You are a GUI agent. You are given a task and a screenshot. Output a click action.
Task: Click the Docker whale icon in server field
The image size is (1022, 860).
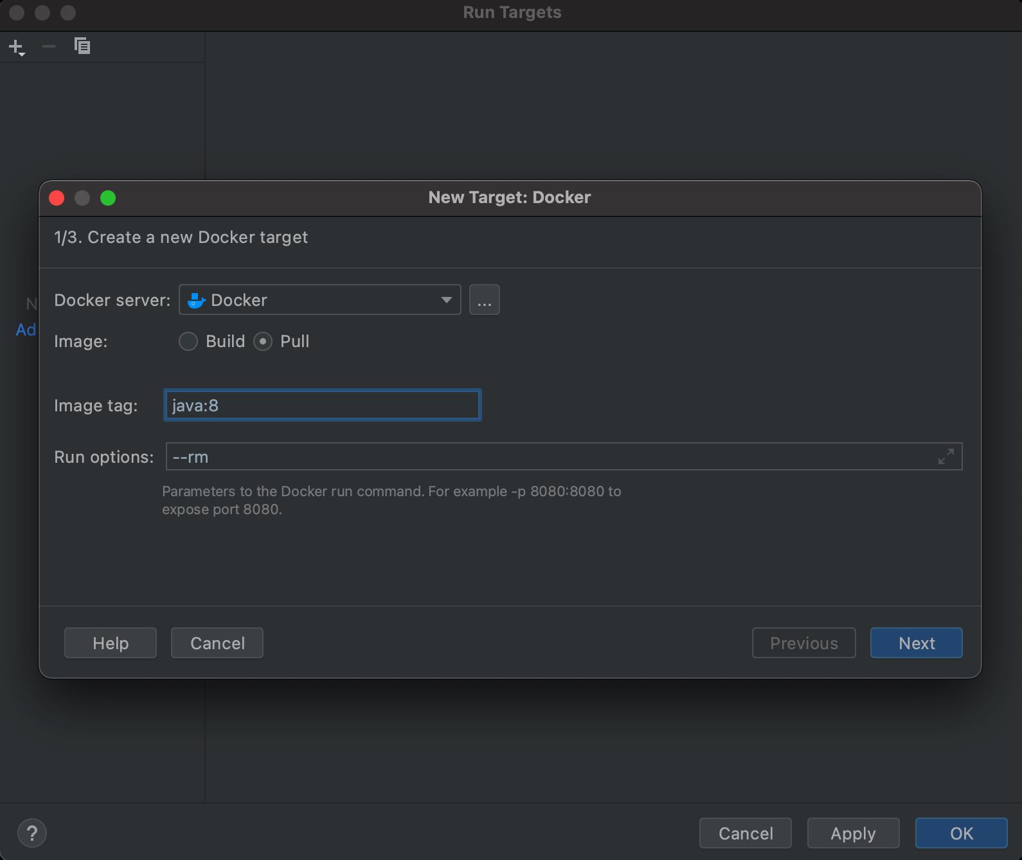[196, 300]
